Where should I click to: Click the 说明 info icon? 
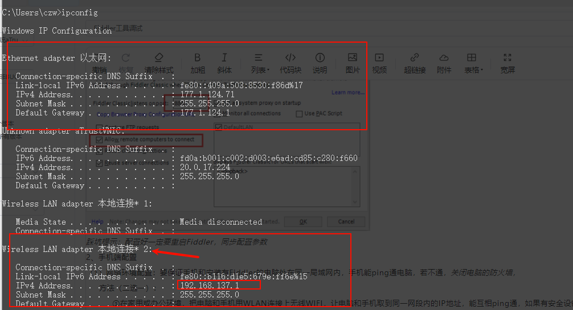click(x=320, y=58)
